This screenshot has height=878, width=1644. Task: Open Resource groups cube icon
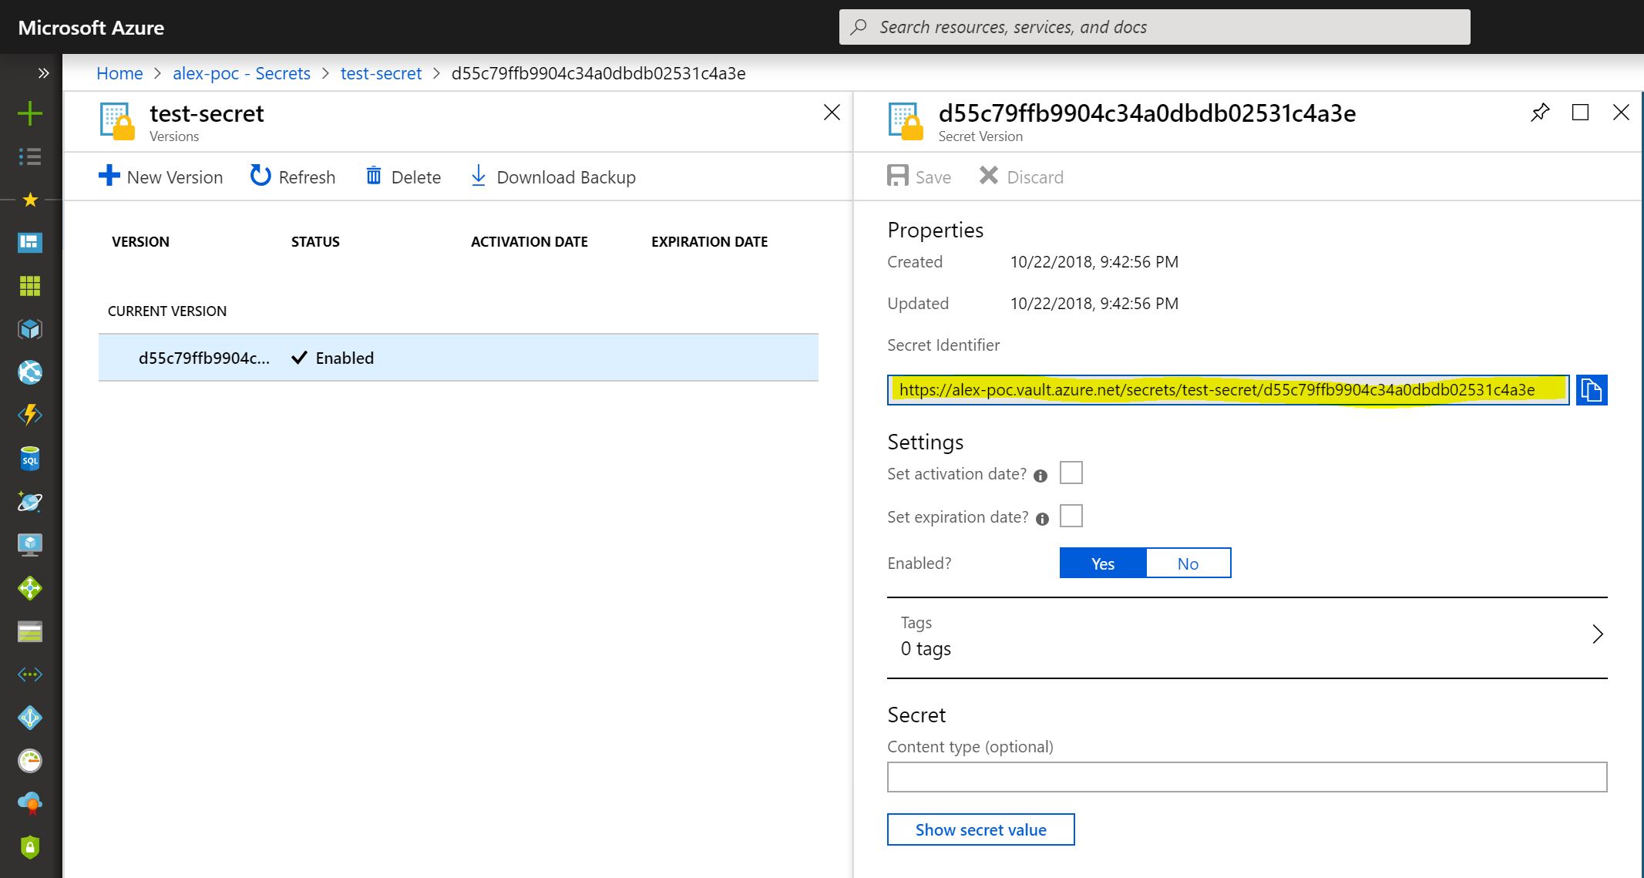30,329
